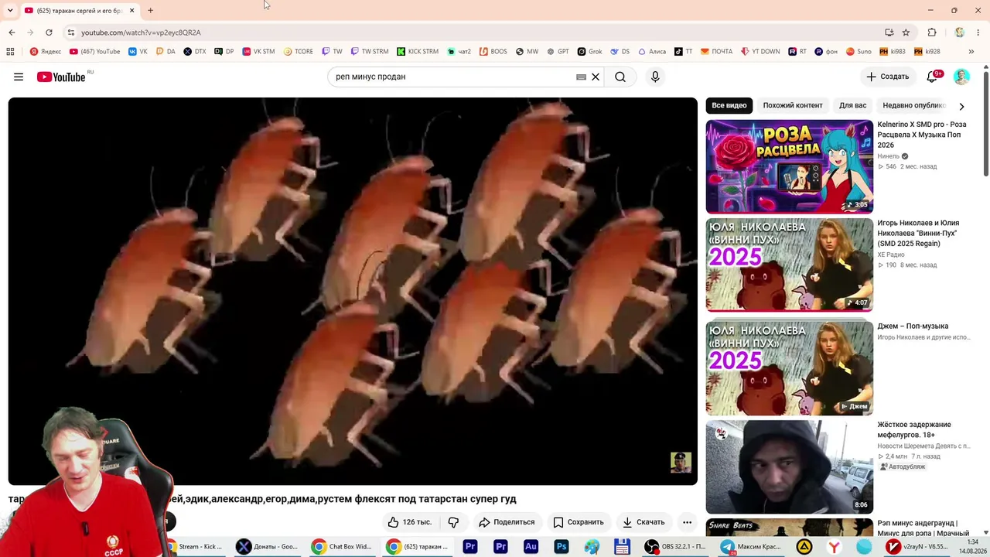The image size is (990, 557).
Task: Open the video's more actions ellipsis
Action: (687, 522)
